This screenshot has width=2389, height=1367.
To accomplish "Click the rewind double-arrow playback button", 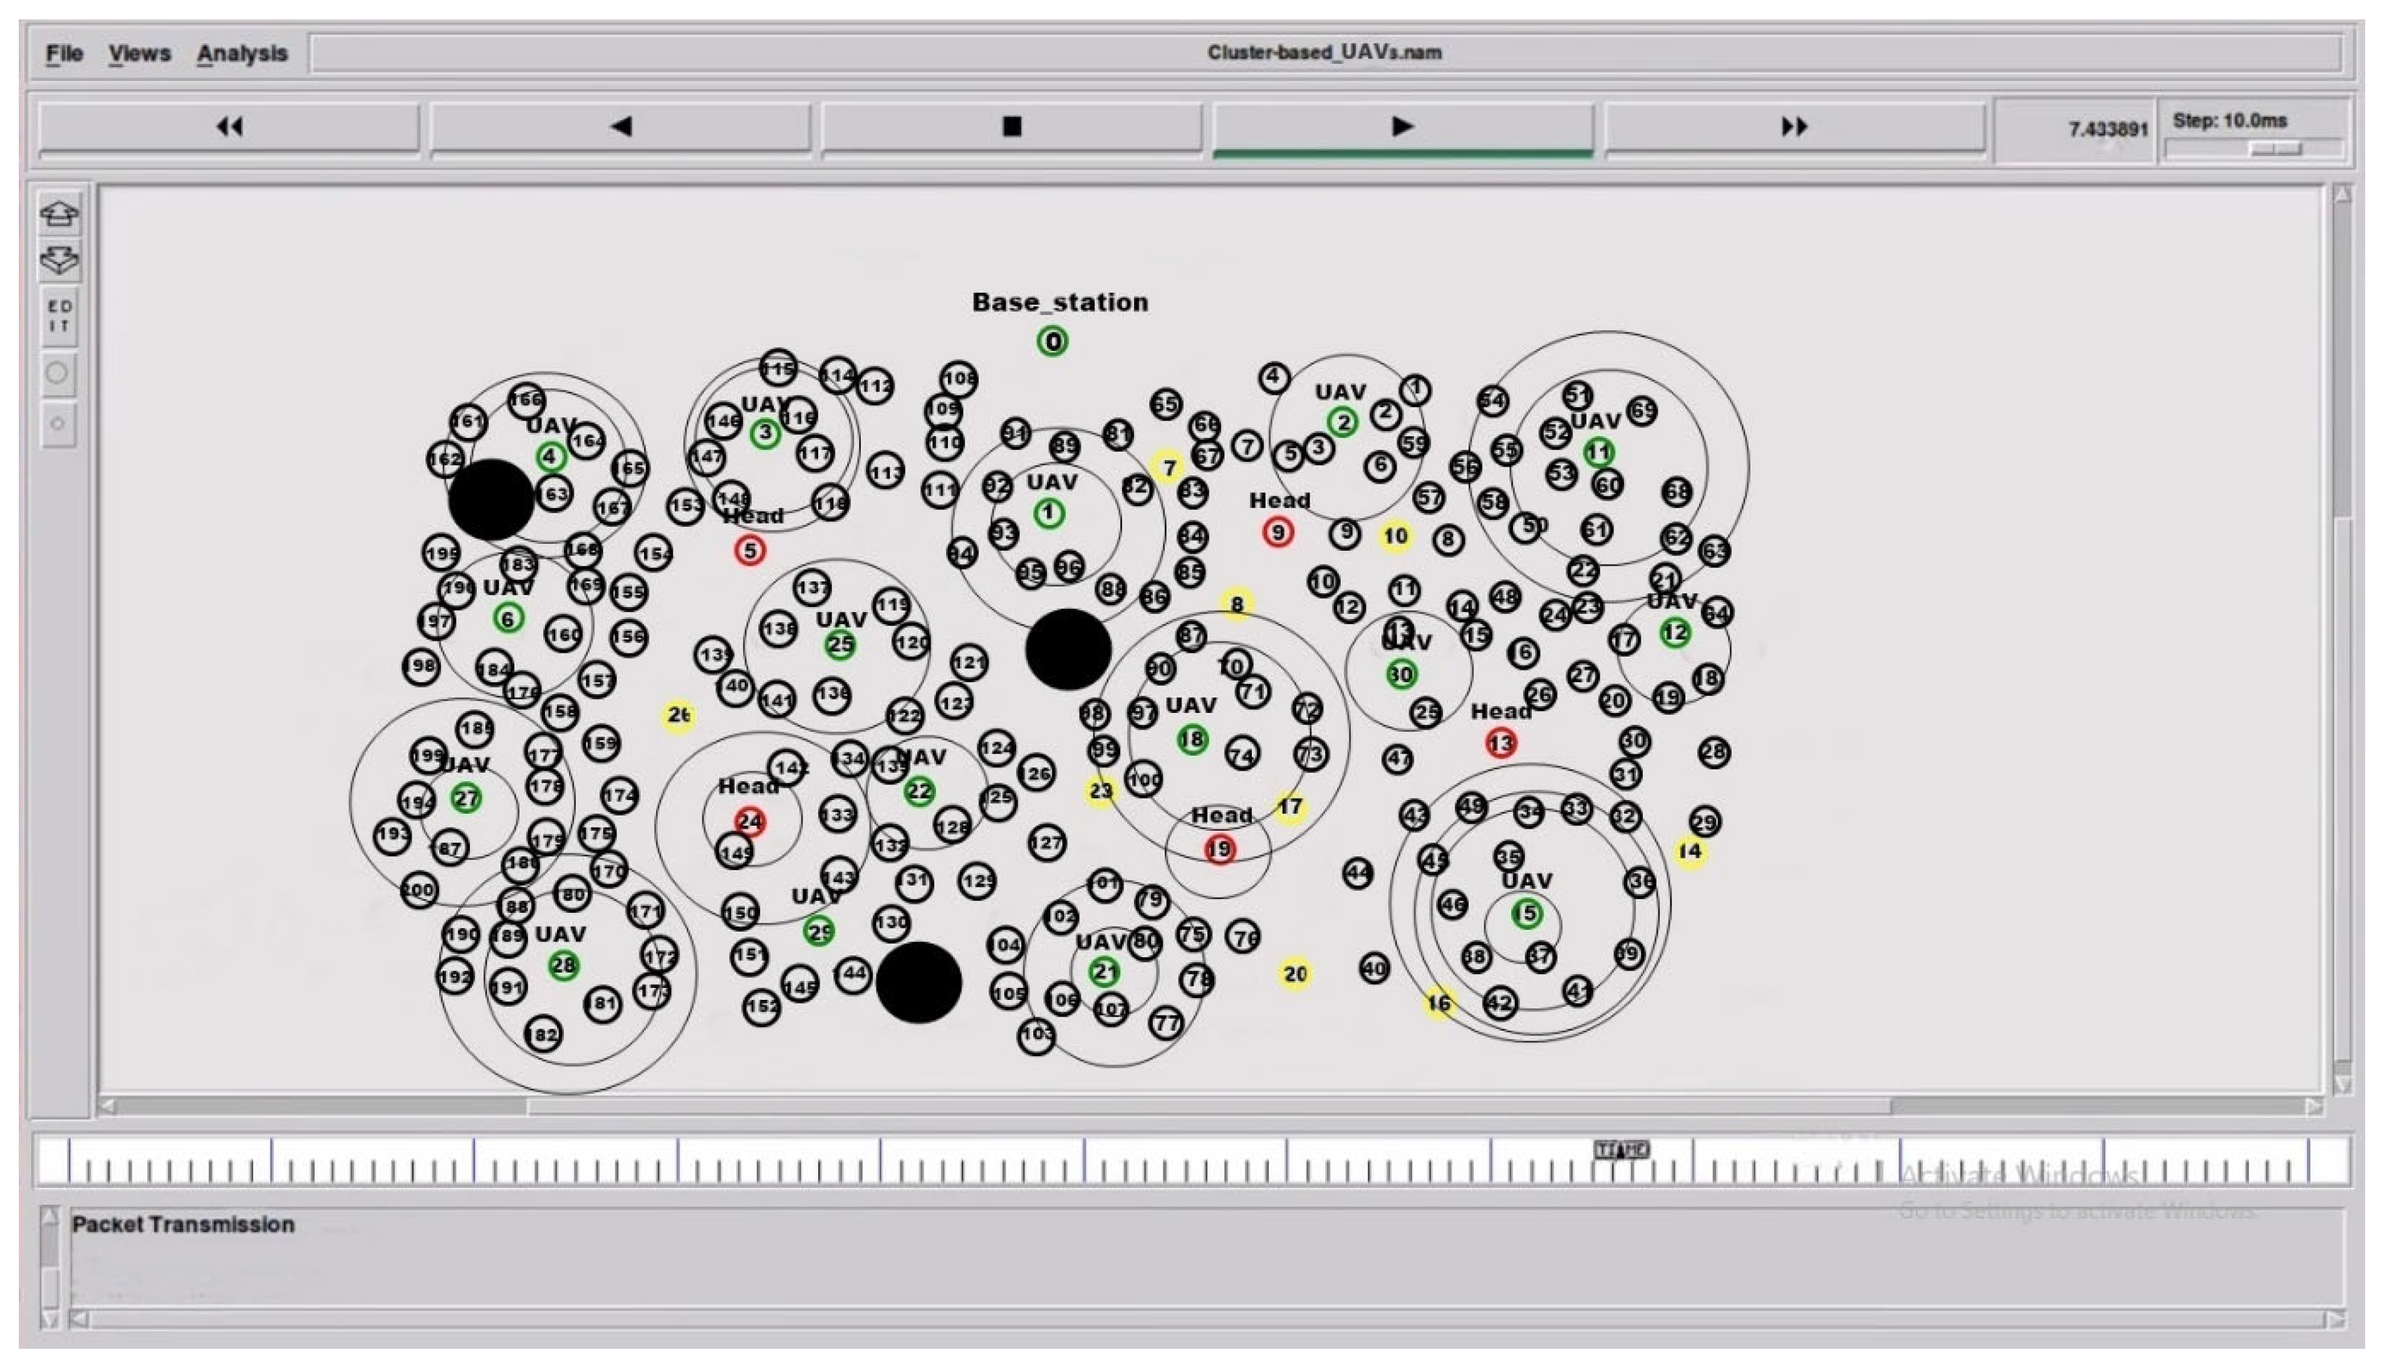I will pyautogui.click(x=229, y=127).
